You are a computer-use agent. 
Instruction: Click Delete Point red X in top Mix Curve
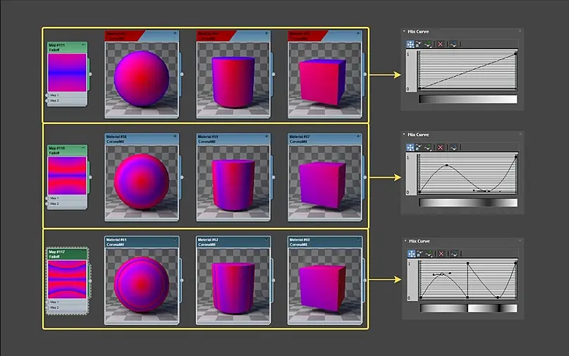click(440, 44)
